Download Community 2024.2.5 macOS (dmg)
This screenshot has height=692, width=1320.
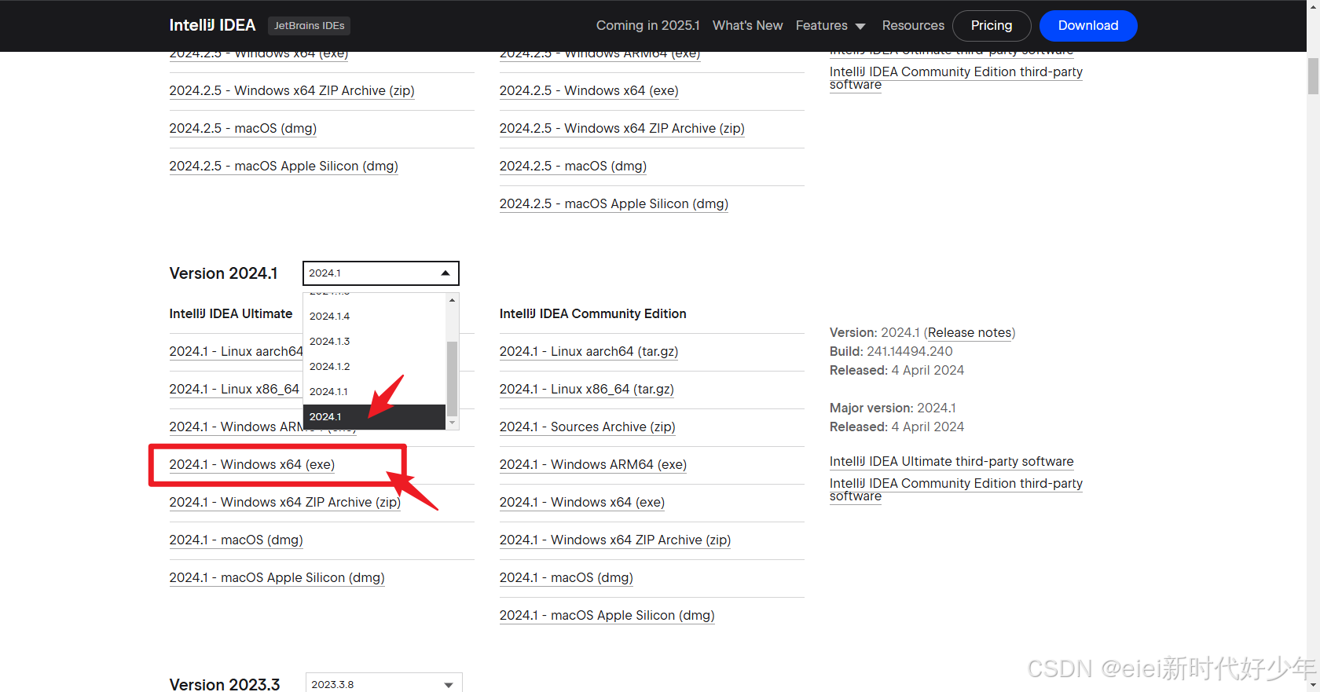pos(574,166)
